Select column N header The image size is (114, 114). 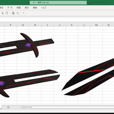click(x=108, y=25)
